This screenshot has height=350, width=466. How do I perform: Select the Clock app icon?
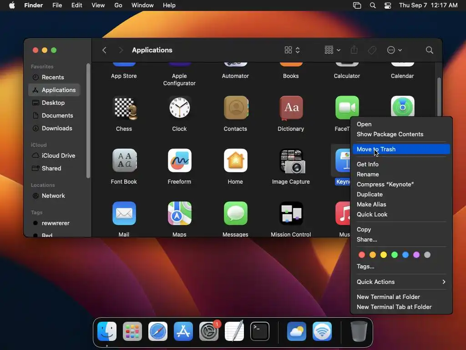179,108
